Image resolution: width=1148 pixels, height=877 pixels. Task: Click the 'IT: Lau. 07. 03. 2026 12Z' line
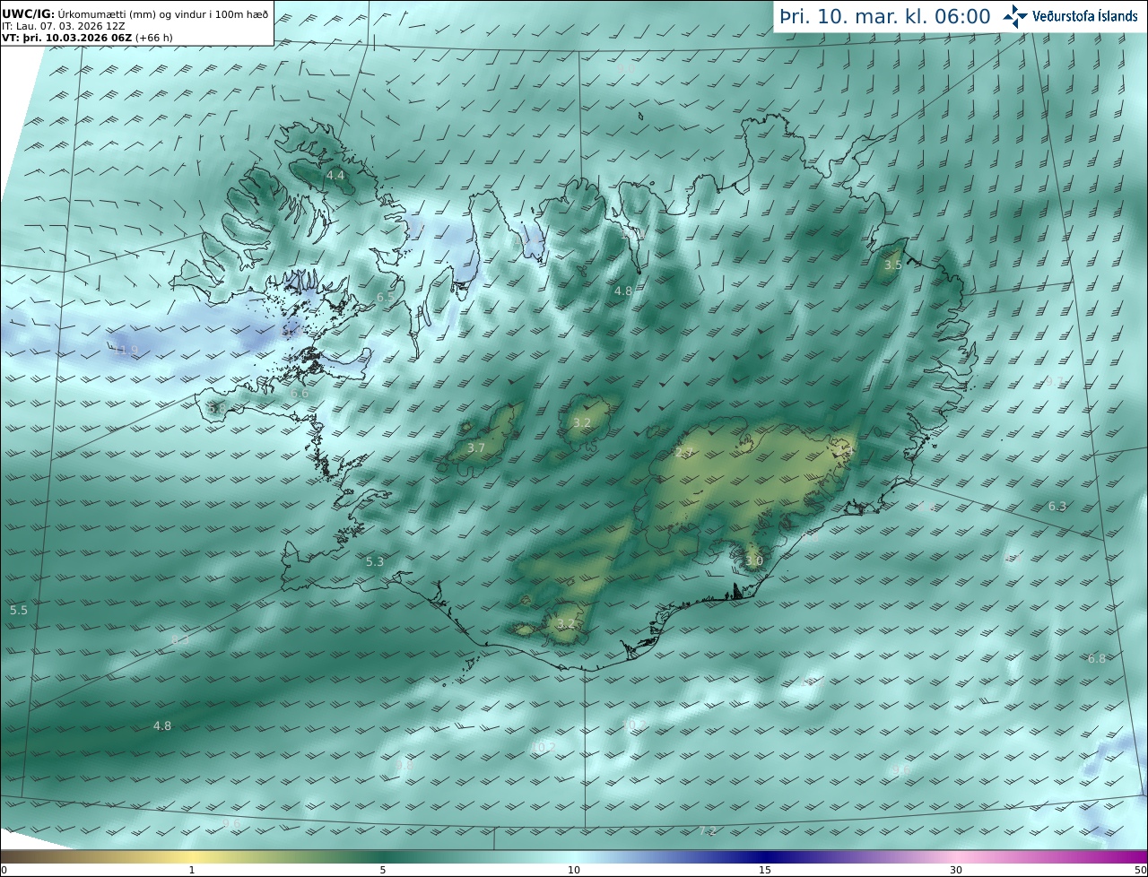(63, 27)
